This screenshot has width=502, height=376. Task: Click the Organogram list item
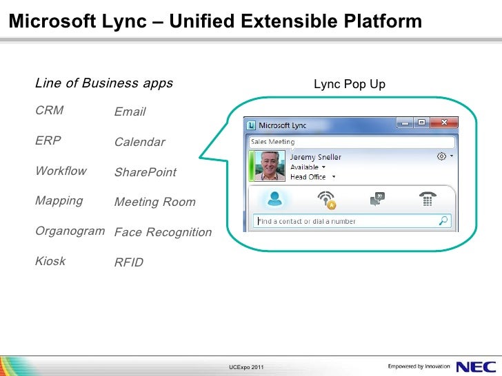tap(70, 231)
